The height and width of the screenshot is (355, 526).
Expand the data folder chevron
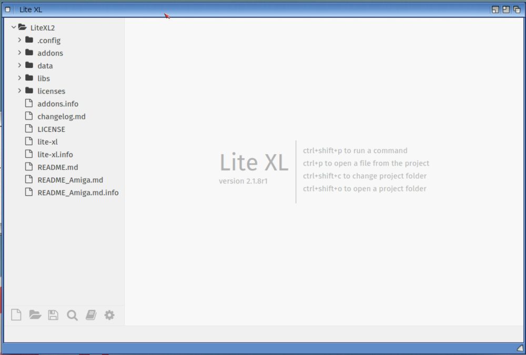pos(19,65)
